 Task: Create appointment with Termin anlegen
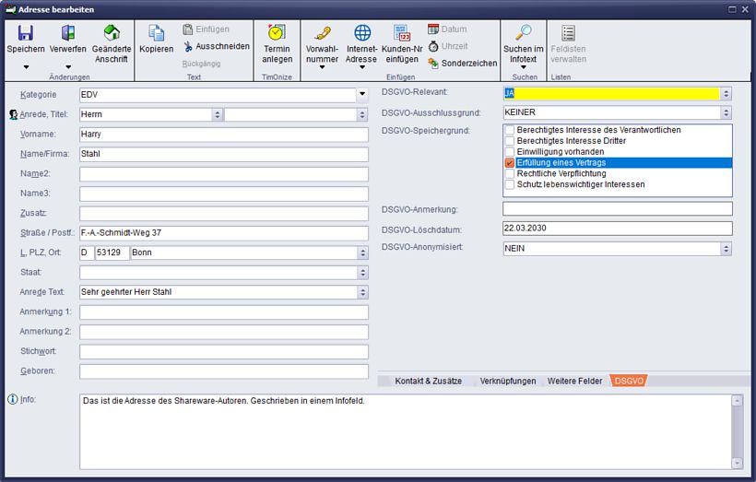(277, 34)
